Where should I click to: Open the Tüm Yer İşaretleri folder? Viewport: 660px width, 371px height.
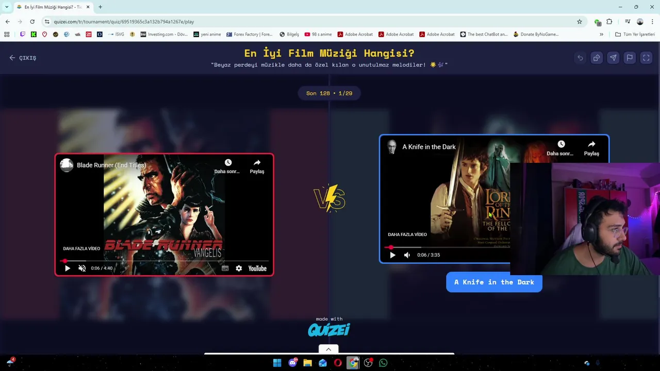635,35
